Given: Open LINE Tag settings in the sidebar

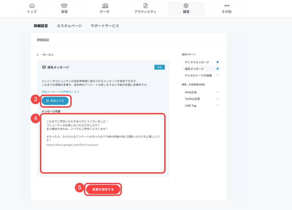Looking at the screenshot, I should click(x=191, y=106).
